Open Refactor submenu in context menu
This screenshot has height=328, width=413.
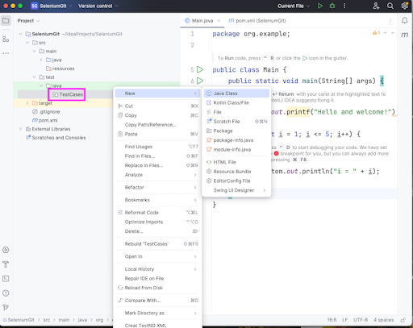click(x=158, y=187)
